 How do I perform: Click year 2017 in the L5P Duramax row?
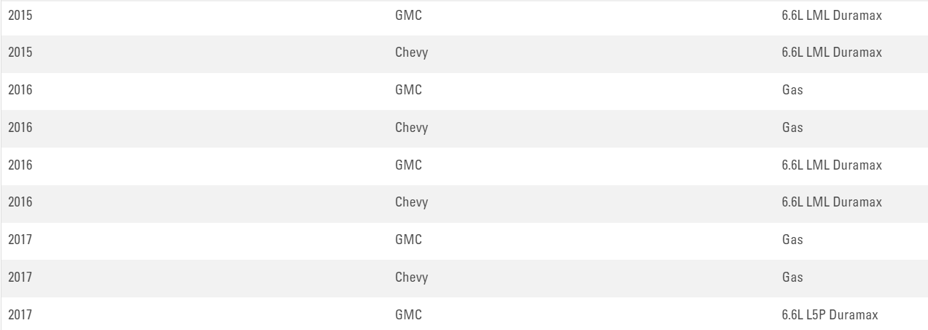pyautogui.click(x=18, y=314)
